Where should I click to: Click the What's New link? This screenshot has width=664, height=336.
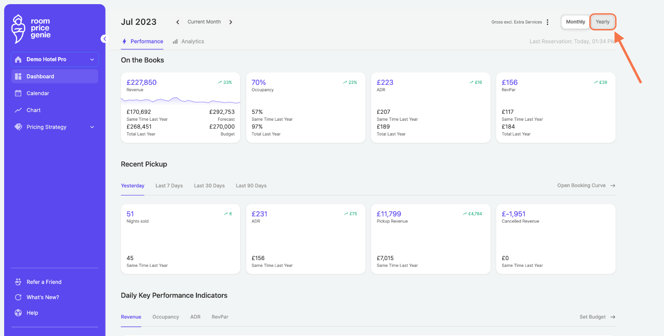tap(43, 297)
